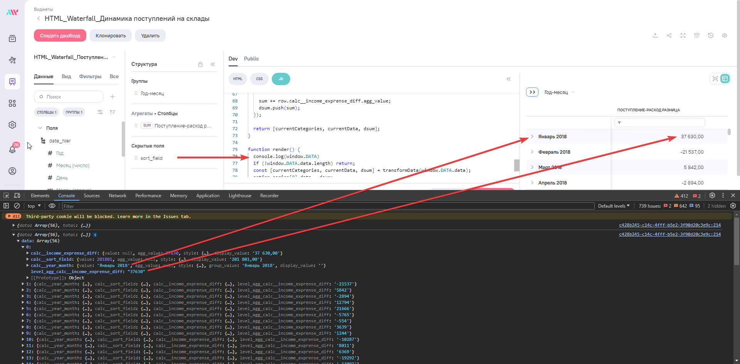Image resolution: width=740 pixels, height=364 pixels.
Task: Open console settings gear near hidden count
Action: pyautogui.click(x=733, y=206)
